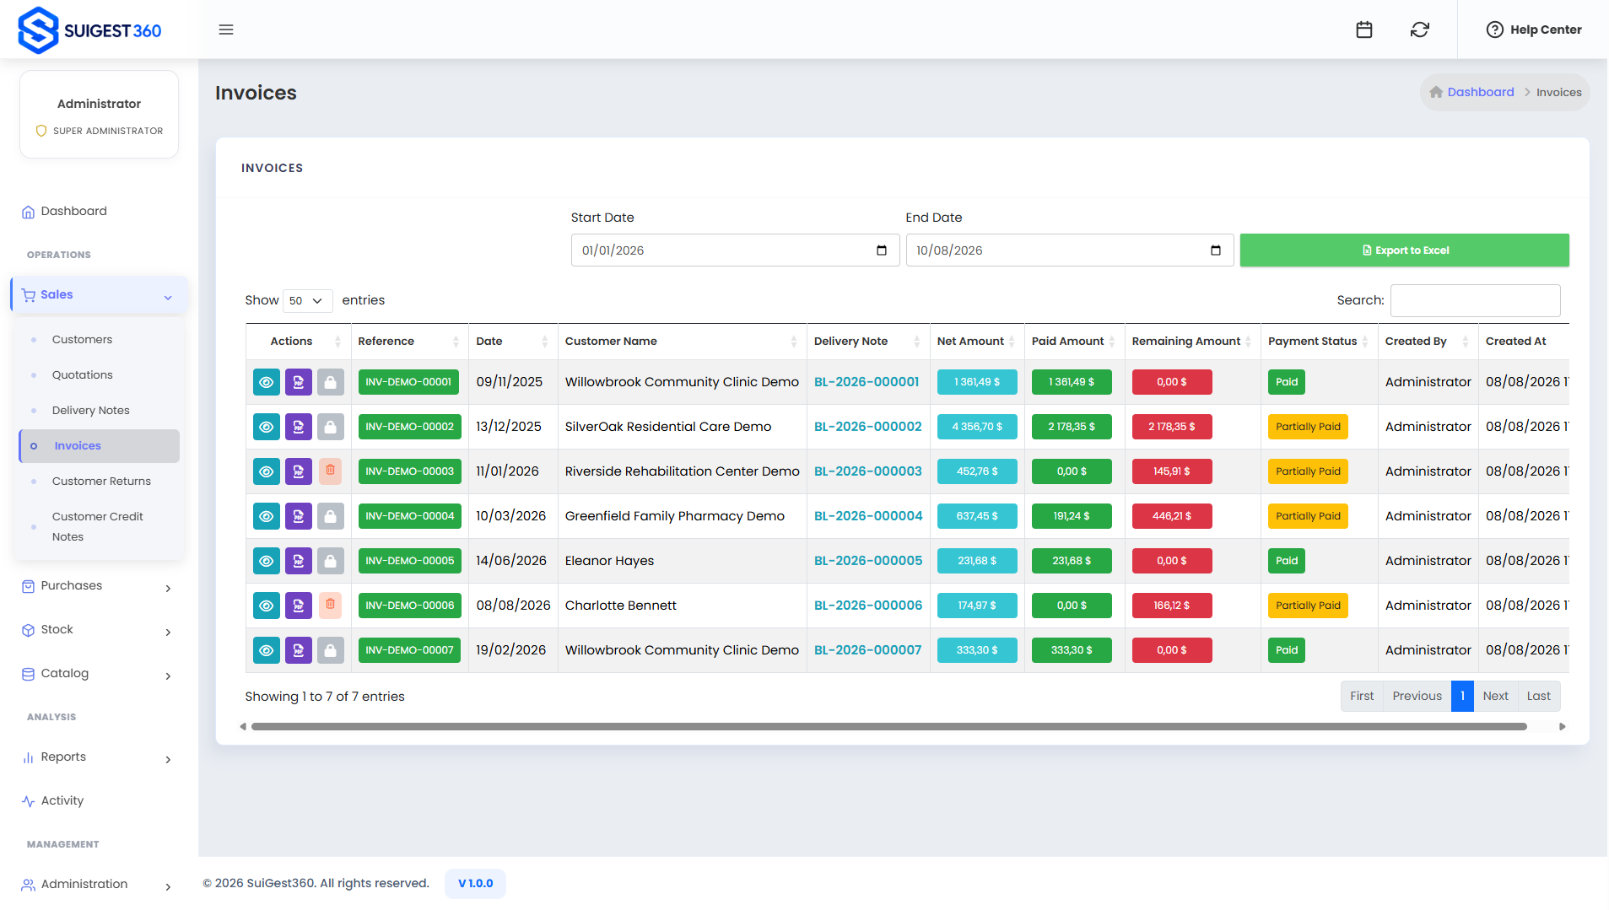Image resolution: width=1609 pixels, height=910 pixels.
Task: Toggle the hamburger sidebar menu
Action: (x=226, y=30)
